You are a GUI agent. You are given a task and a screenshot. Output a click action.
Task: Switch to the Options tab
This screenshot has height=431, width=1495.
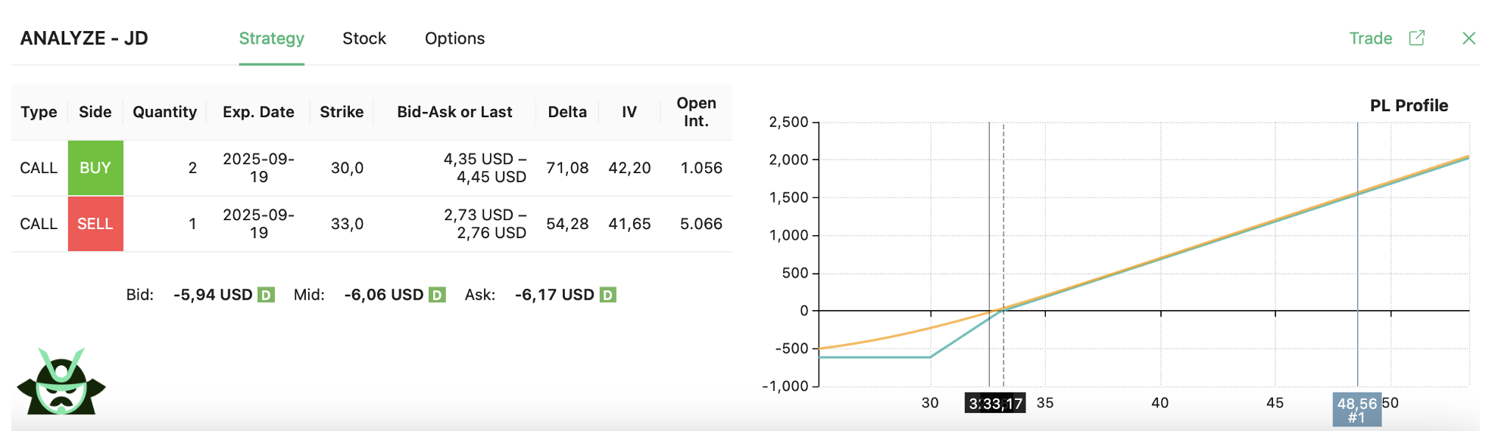pos(454,39)
